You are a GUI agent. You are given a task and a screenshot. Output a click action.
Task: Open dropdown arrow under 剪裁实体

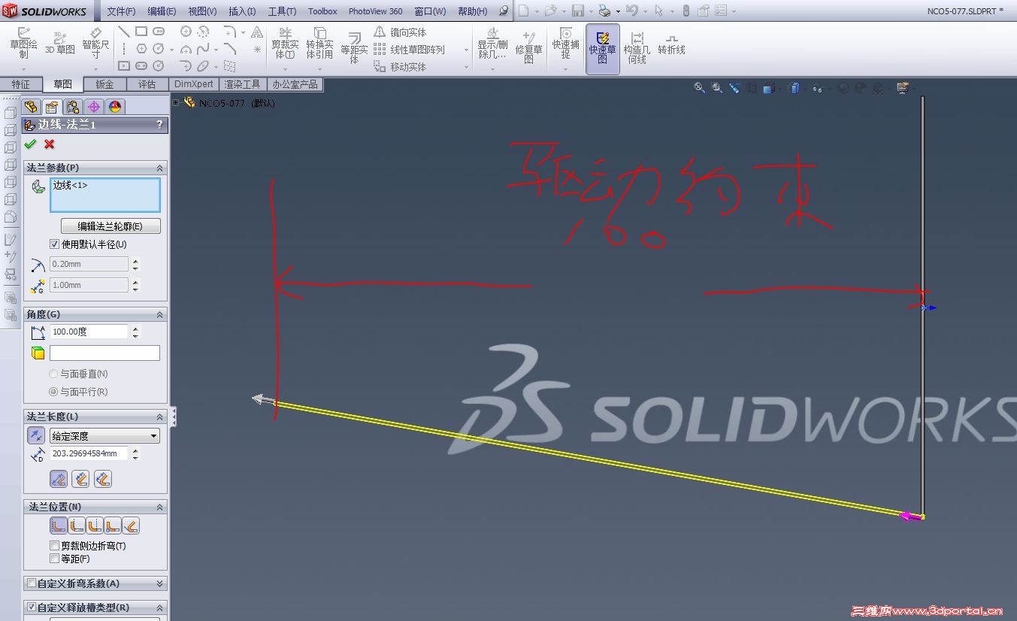[x=285, y=69]
